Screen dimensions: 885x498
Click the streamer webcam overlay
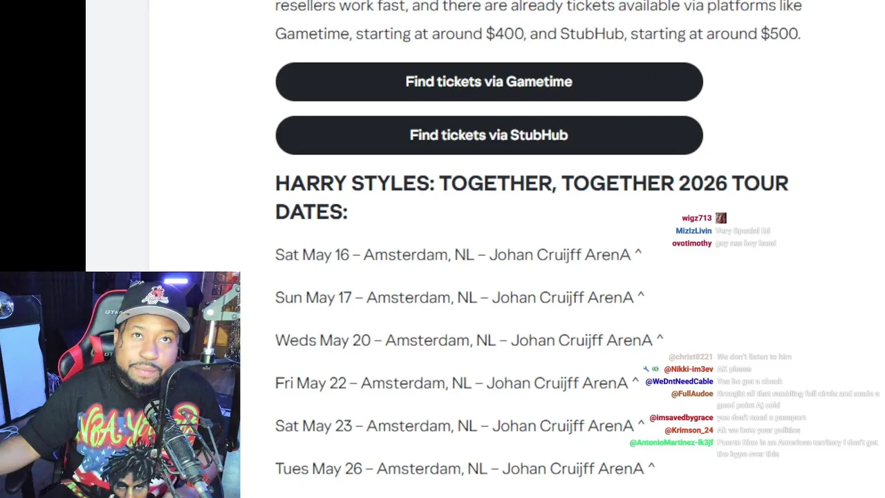[120, 385]
